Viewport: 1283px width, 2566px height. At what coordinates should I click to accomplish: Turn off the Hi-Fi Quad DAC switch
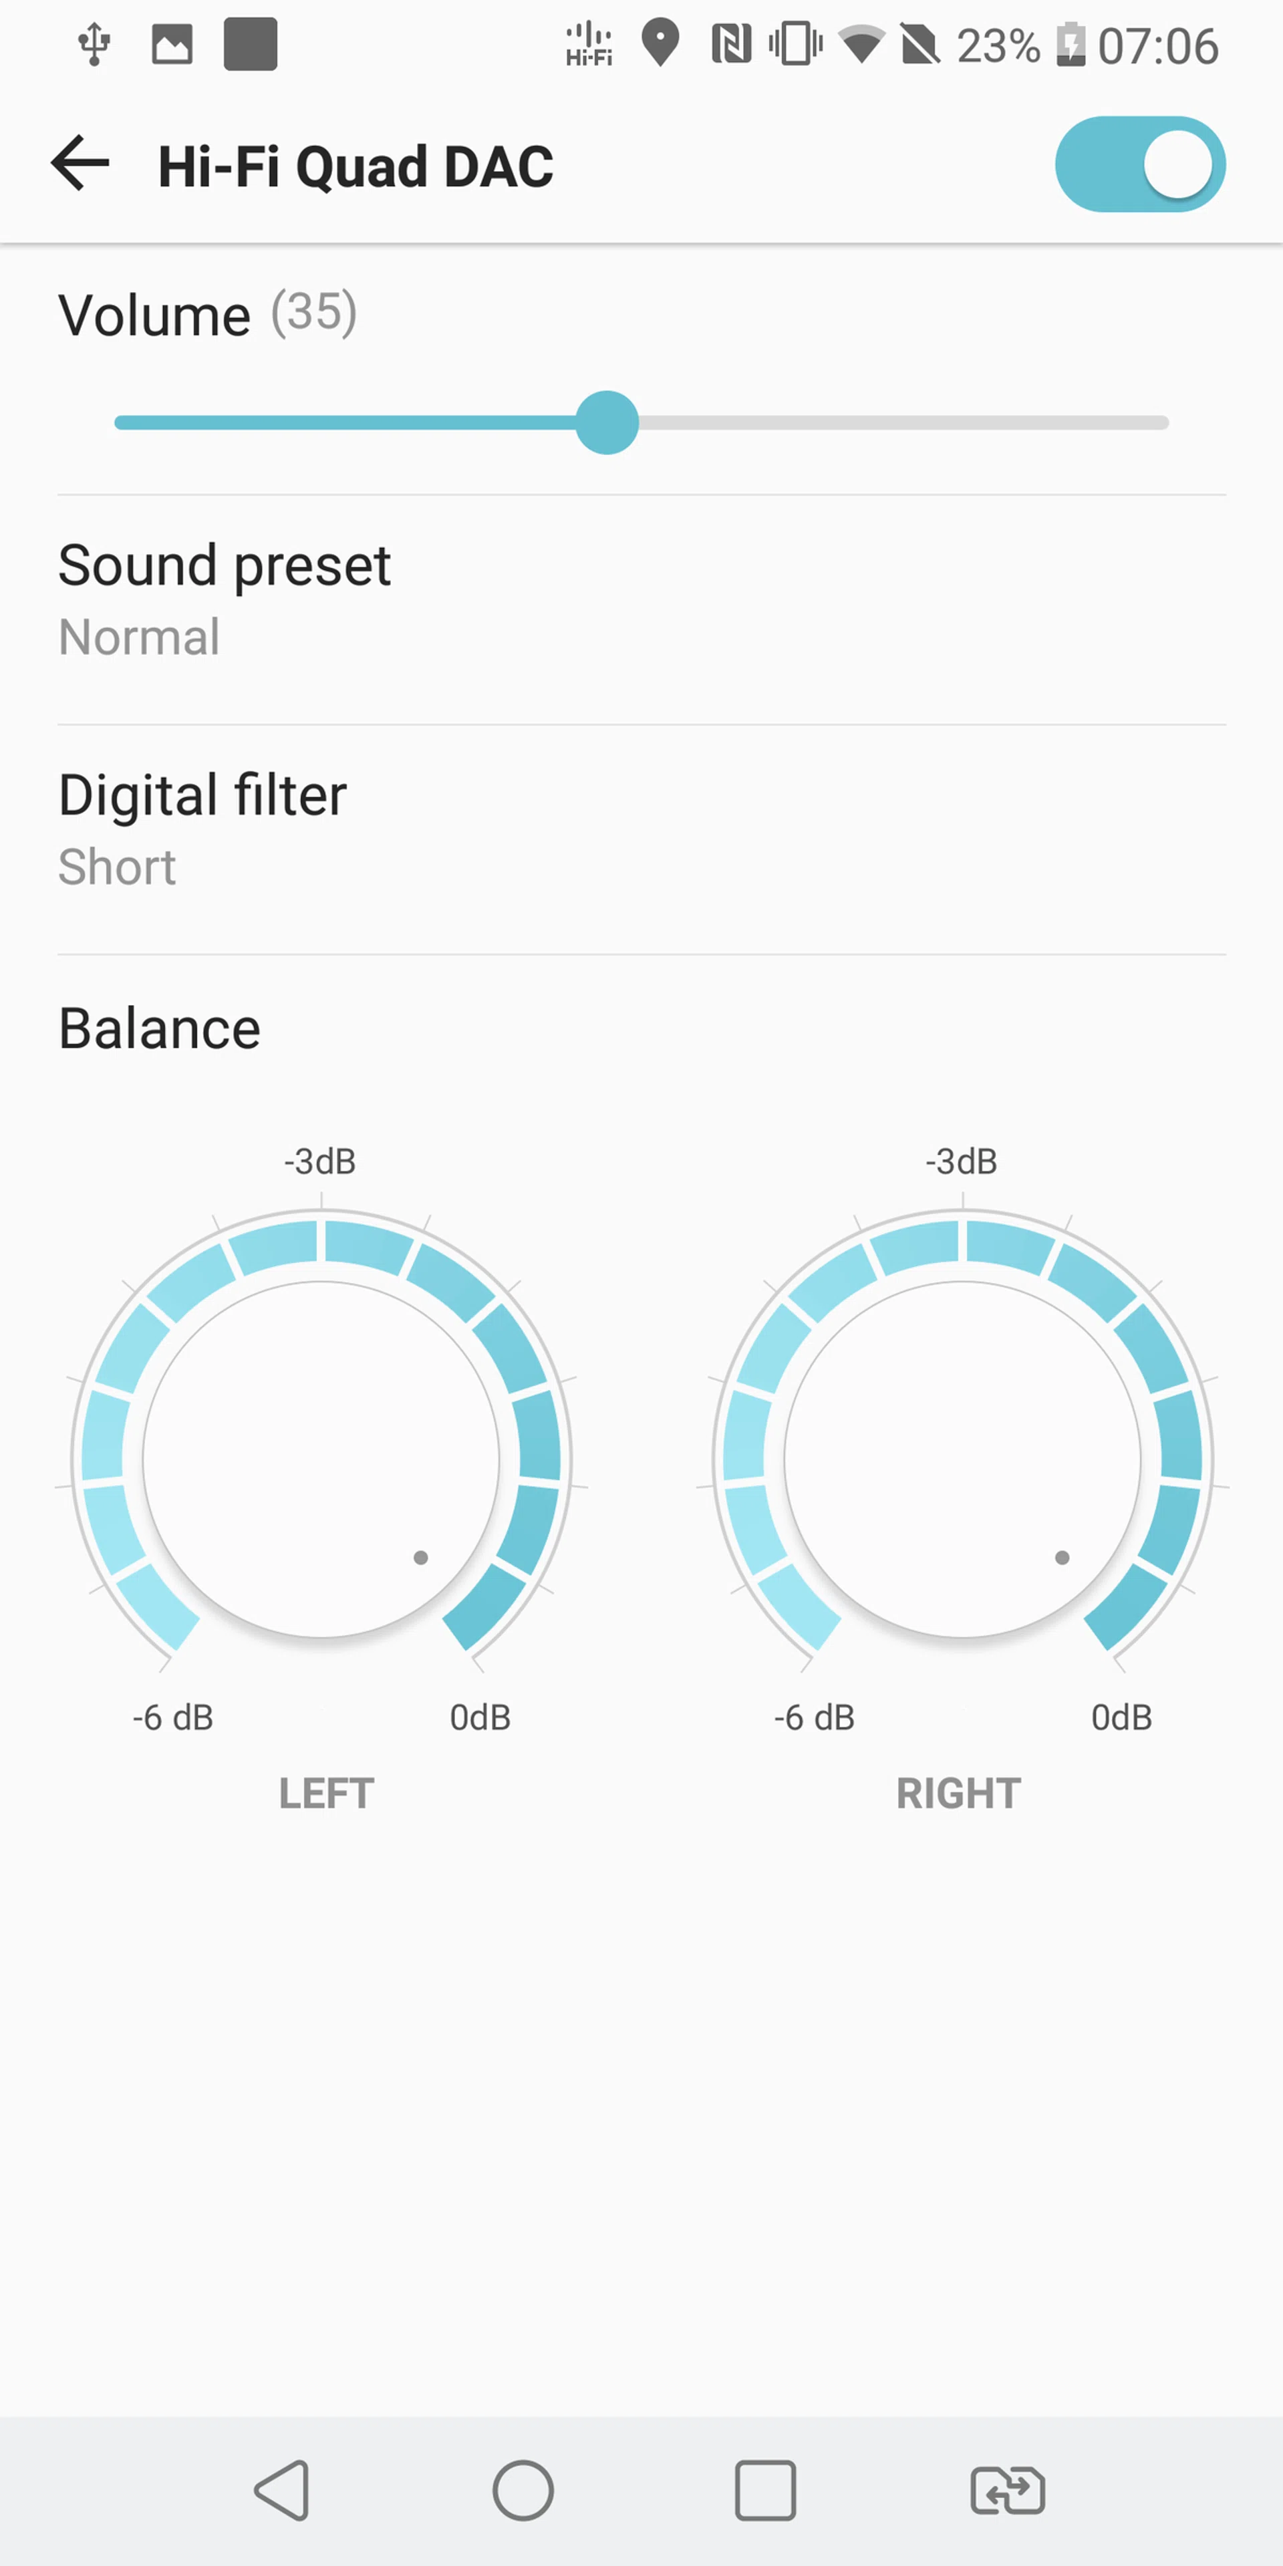click(x=1139, y=164)
